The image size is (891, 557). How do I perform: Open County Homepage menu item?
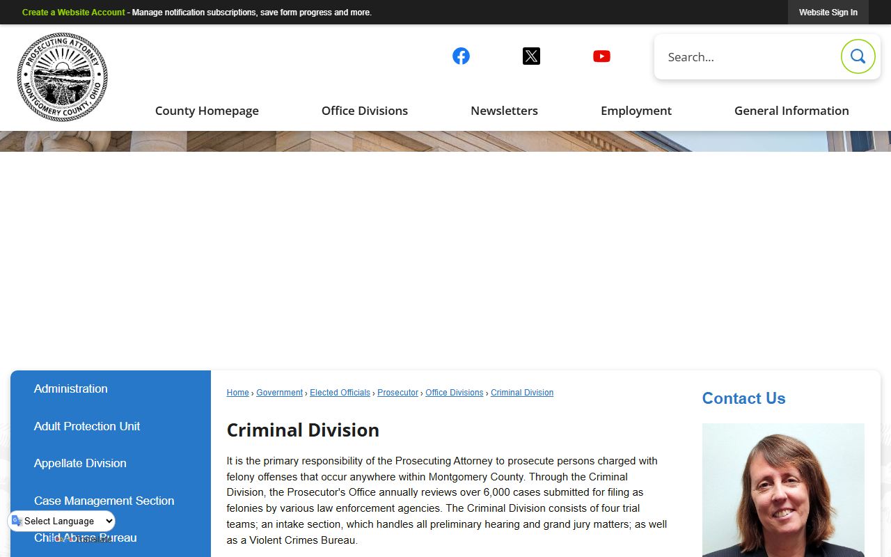(x=207, y=111)
